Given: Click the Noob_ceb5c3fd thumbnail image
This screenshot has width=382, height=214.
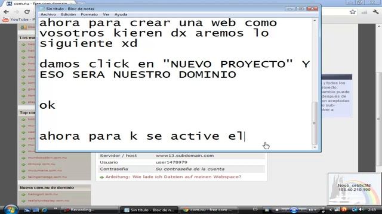Looking at the screenshot, I should pos(355,189).
